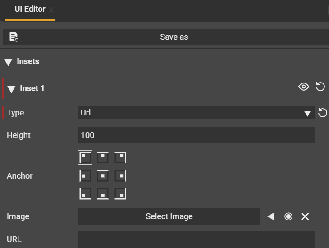Set anchor to middle-left
329x248 pixels.
pyautogui.click(x=85, y=175)
